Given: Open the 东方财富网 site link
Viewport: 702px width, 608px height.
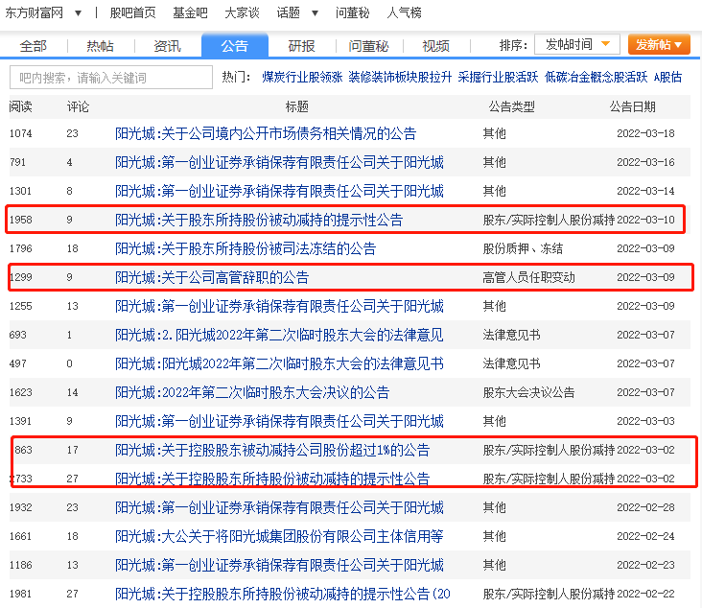Looking at the screenshot, I should point(34,13).
